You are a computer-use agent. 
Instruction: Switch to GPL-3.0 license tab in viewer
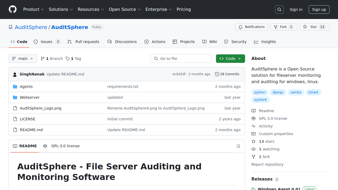[x=61, y=146]
